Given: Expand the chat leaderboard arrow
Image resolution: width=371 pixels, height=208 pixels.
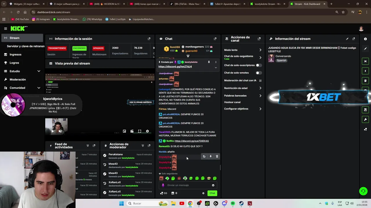Looking at the screenshot, I should coord(188,56).
